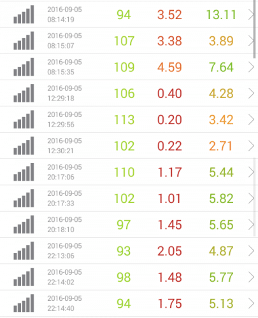Click download speed 4.59 value
Screen dimensions: 258x318
click(x=169, y=67)
